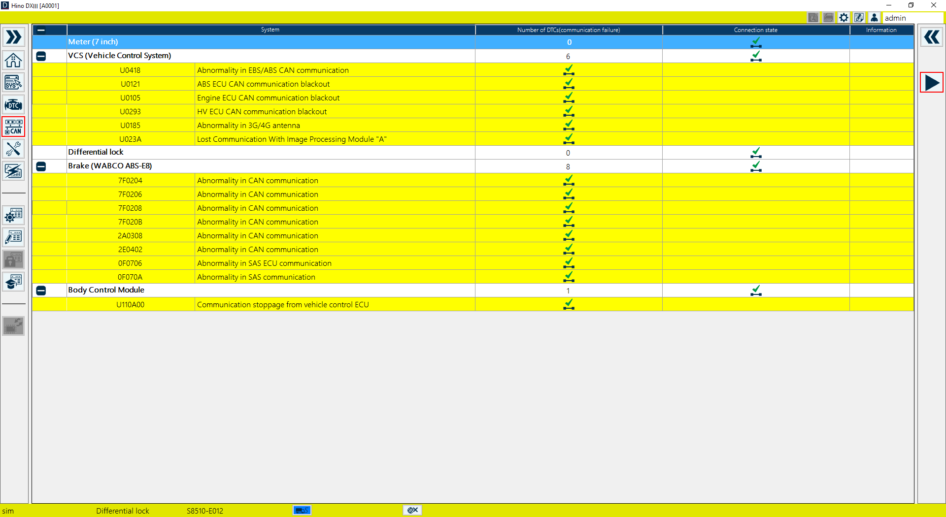Screen dimensions: 946x517
Task: Click the user account icon
Action: [874, 18]
